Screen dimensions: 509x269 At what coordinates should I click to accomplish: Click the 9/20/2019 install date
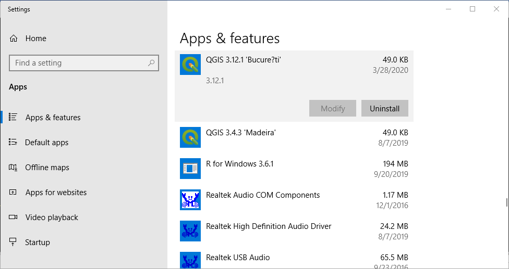391,174
